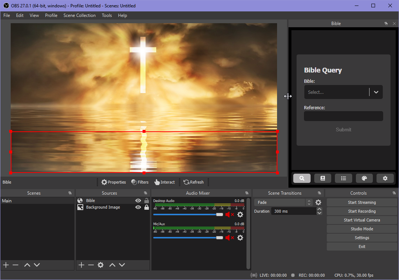The image size is (399, 280).
Task: Click Start Streaming button
Action: (362, 202)
